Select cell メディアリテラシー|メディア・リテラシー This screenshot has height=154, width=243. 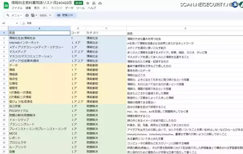39,47
